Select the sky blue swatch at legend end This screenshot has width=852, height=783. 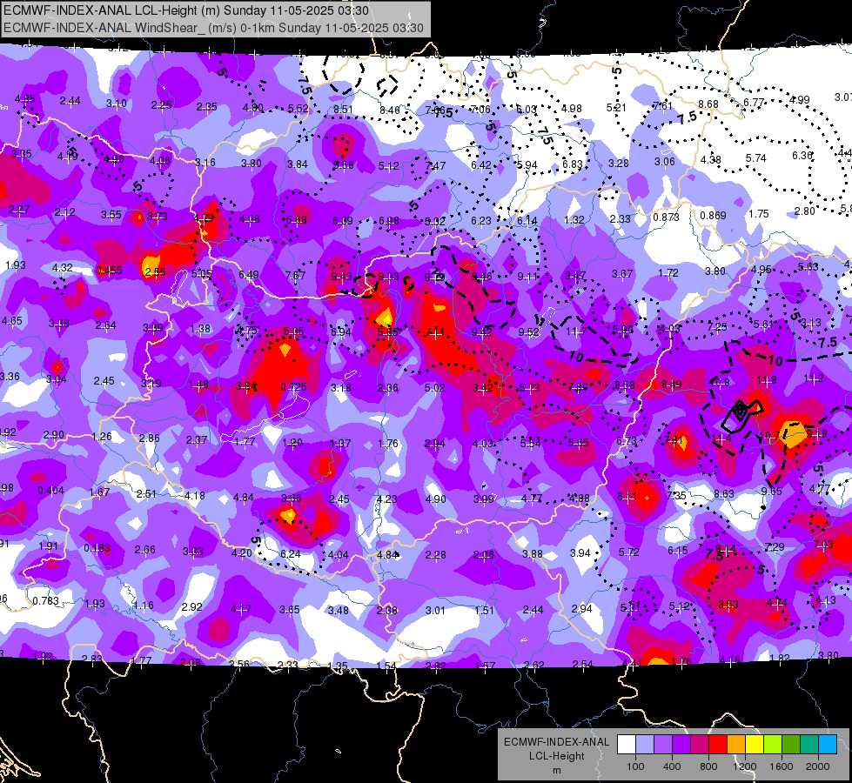coord(827,745)
